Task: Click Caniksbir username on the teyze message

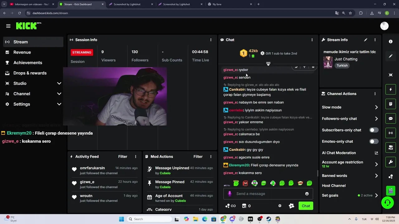Action: click(237, 90)
